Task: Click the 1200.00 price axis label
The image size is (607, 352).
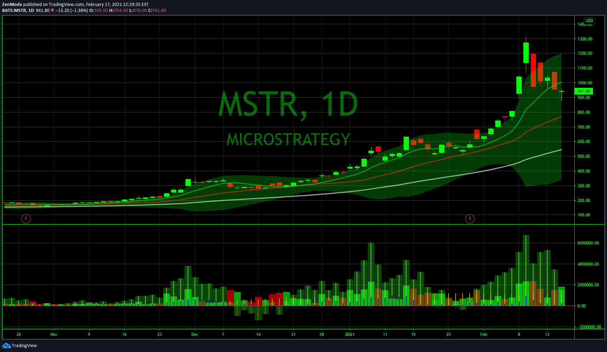Action: 585,53
